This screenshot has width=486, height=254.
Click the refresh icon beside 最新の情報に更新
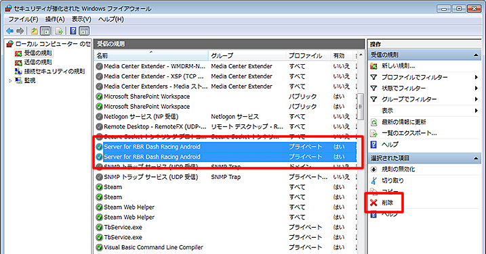(x=373, y=122)
